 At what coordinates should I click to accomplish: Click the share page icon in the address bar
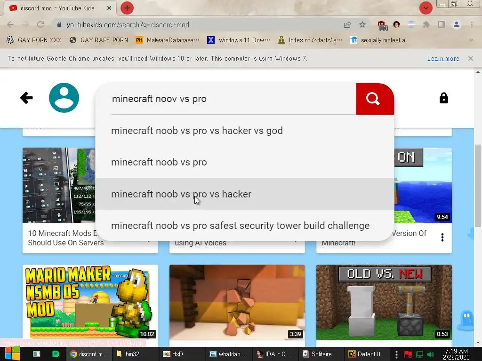tap(347, 24)
